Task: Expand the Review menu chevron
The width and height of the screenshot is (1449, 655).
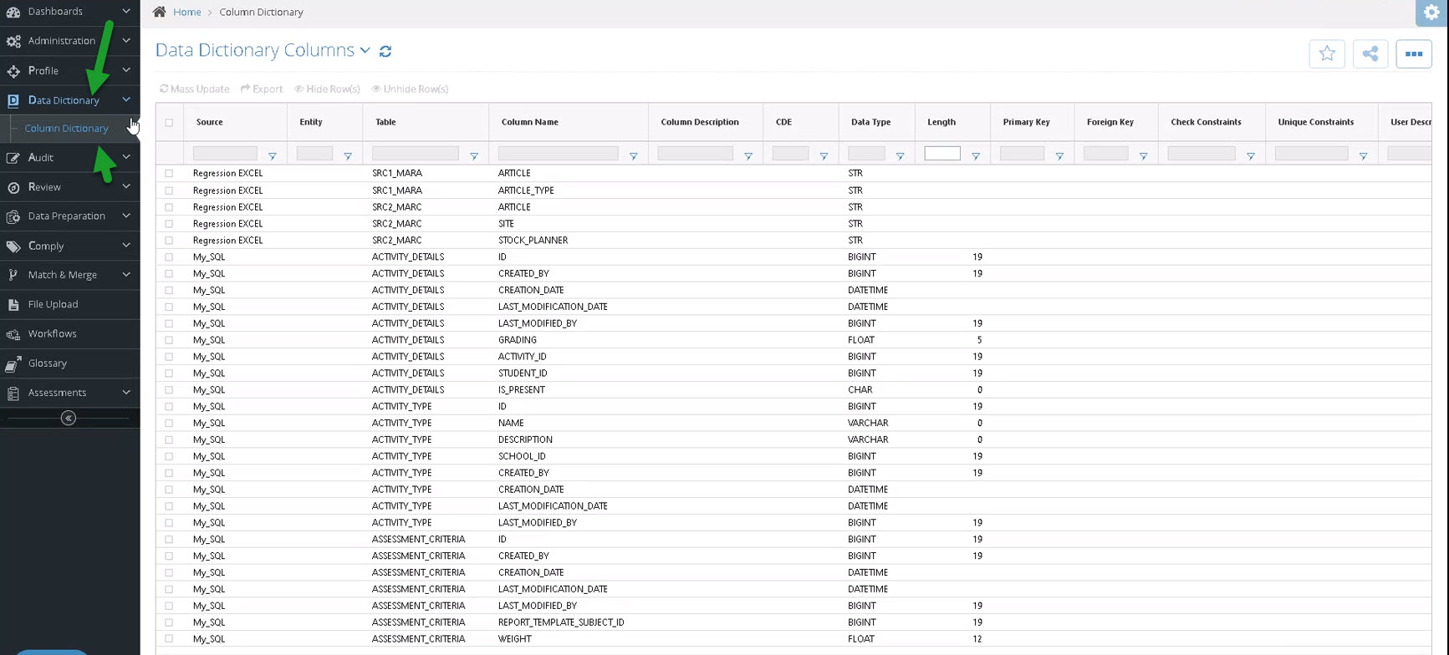Action: click(126, 186)
